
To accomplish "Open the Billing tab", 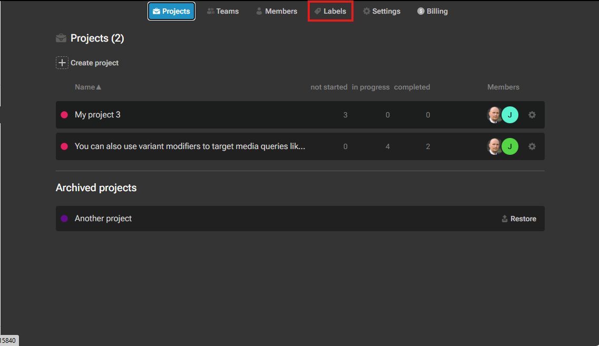I will pyautogui.click(x=433, y=11).
